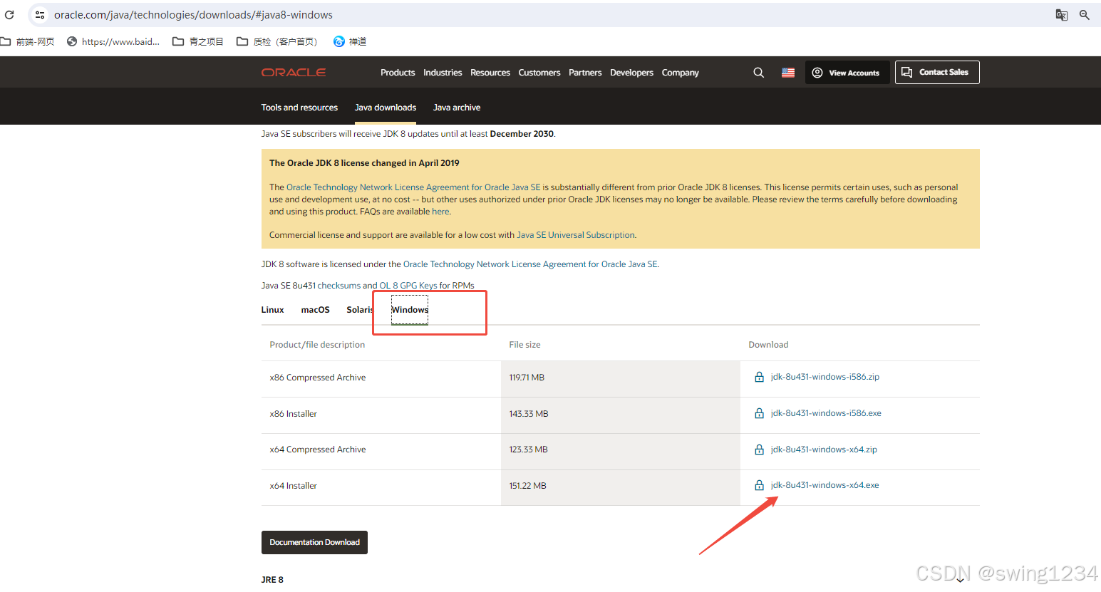
Task: Open the baidu bookmark
Action: tap(113, 41)
